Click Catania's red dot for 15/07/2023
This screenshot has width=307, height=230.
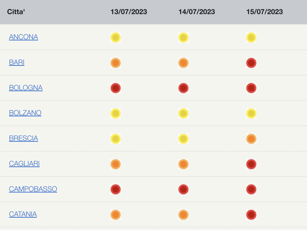(251, 215)
